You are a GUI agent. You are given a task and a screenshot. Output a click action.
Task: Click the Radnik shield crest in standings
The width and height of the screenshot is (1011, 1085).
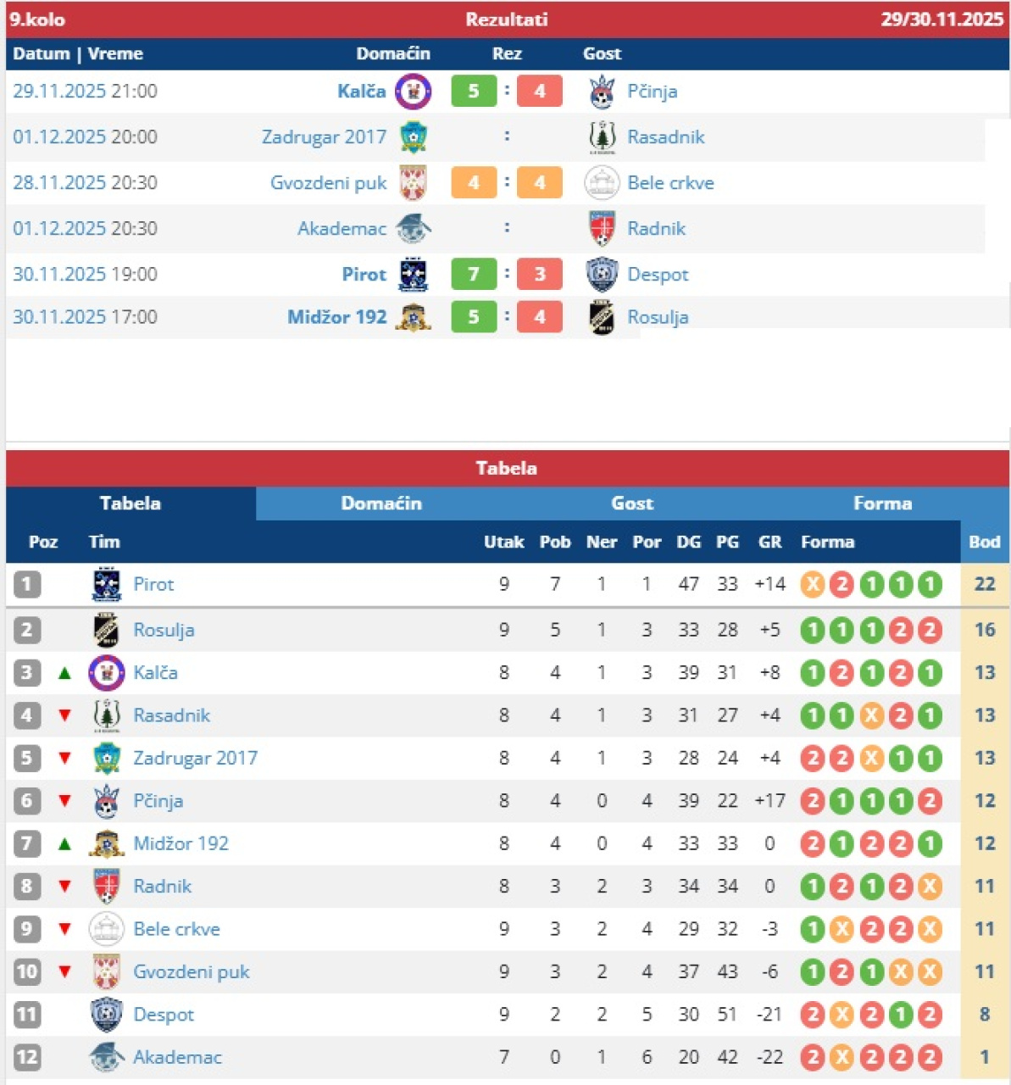pos(107,887)
